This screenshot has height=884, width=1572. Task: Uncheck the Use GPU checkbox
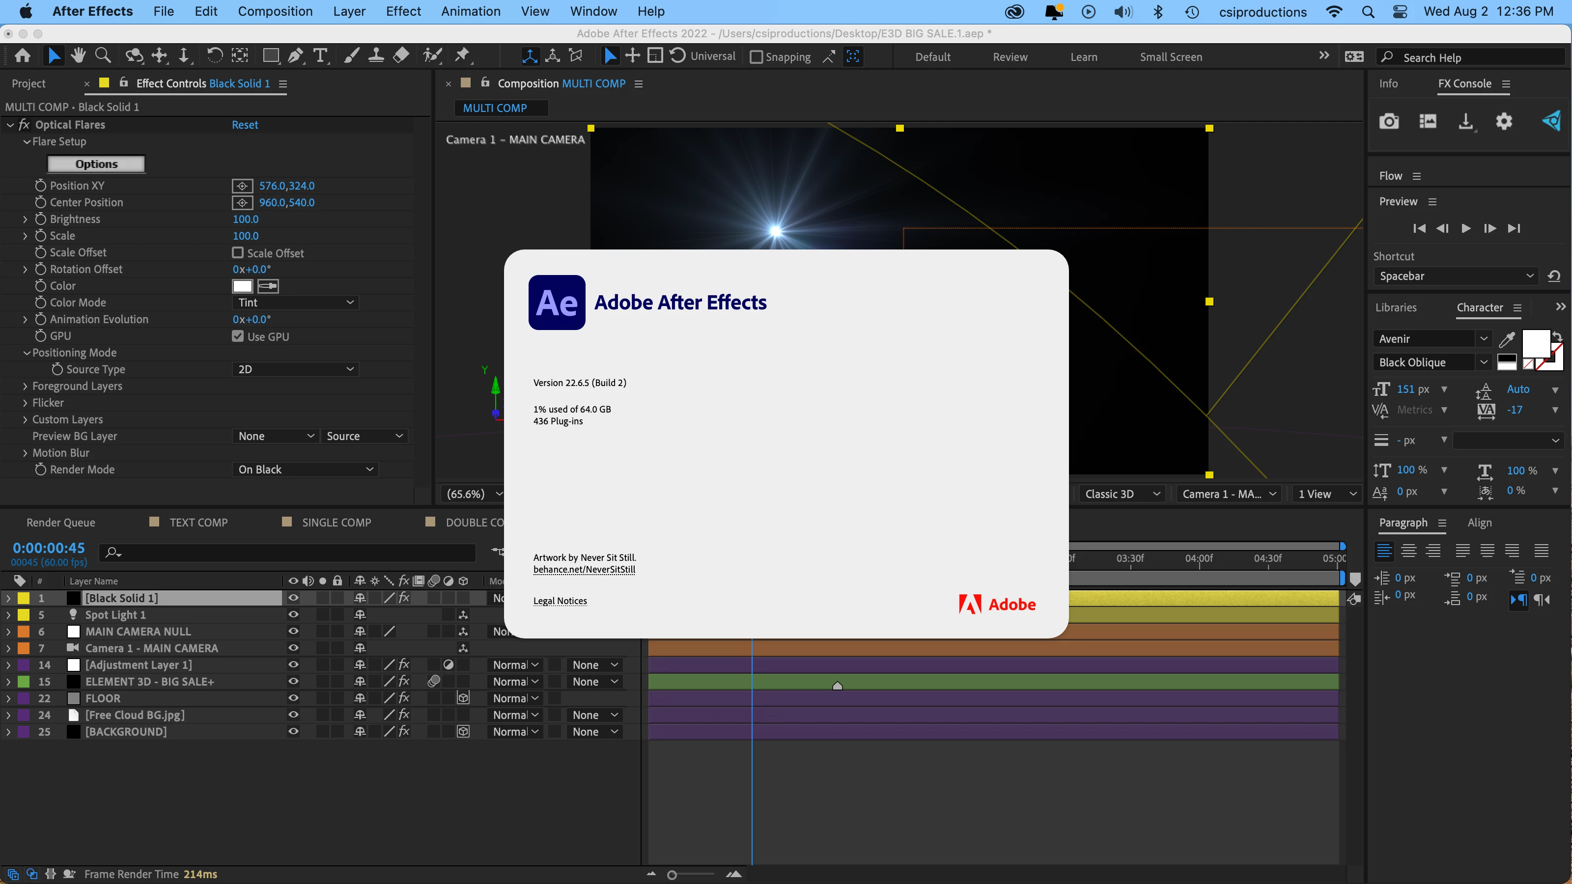tap(238, 336)
